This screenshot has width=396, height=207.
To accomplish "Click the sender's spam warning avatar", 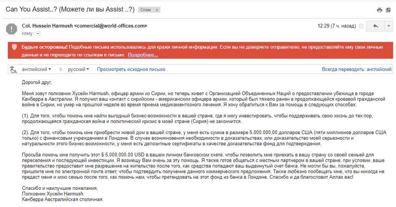I will (12, 29).
